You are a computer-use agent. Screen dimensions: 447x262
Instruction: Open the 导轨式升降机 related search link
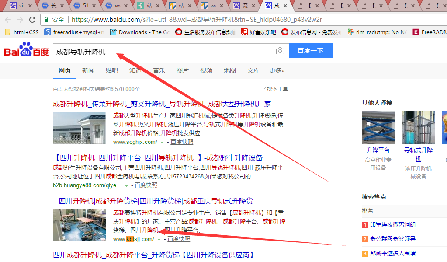[x=418, y=154]
